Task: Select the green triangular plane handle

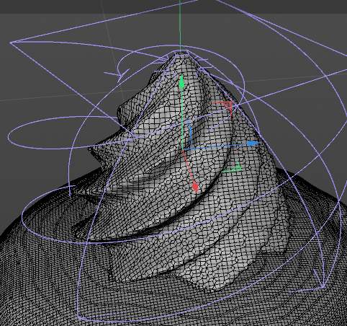Action: pos(237,167)
